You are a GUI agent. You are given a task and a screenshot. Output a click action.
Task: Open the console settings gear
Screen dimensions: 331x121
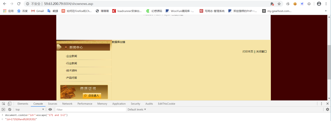[x=327, y=110]
